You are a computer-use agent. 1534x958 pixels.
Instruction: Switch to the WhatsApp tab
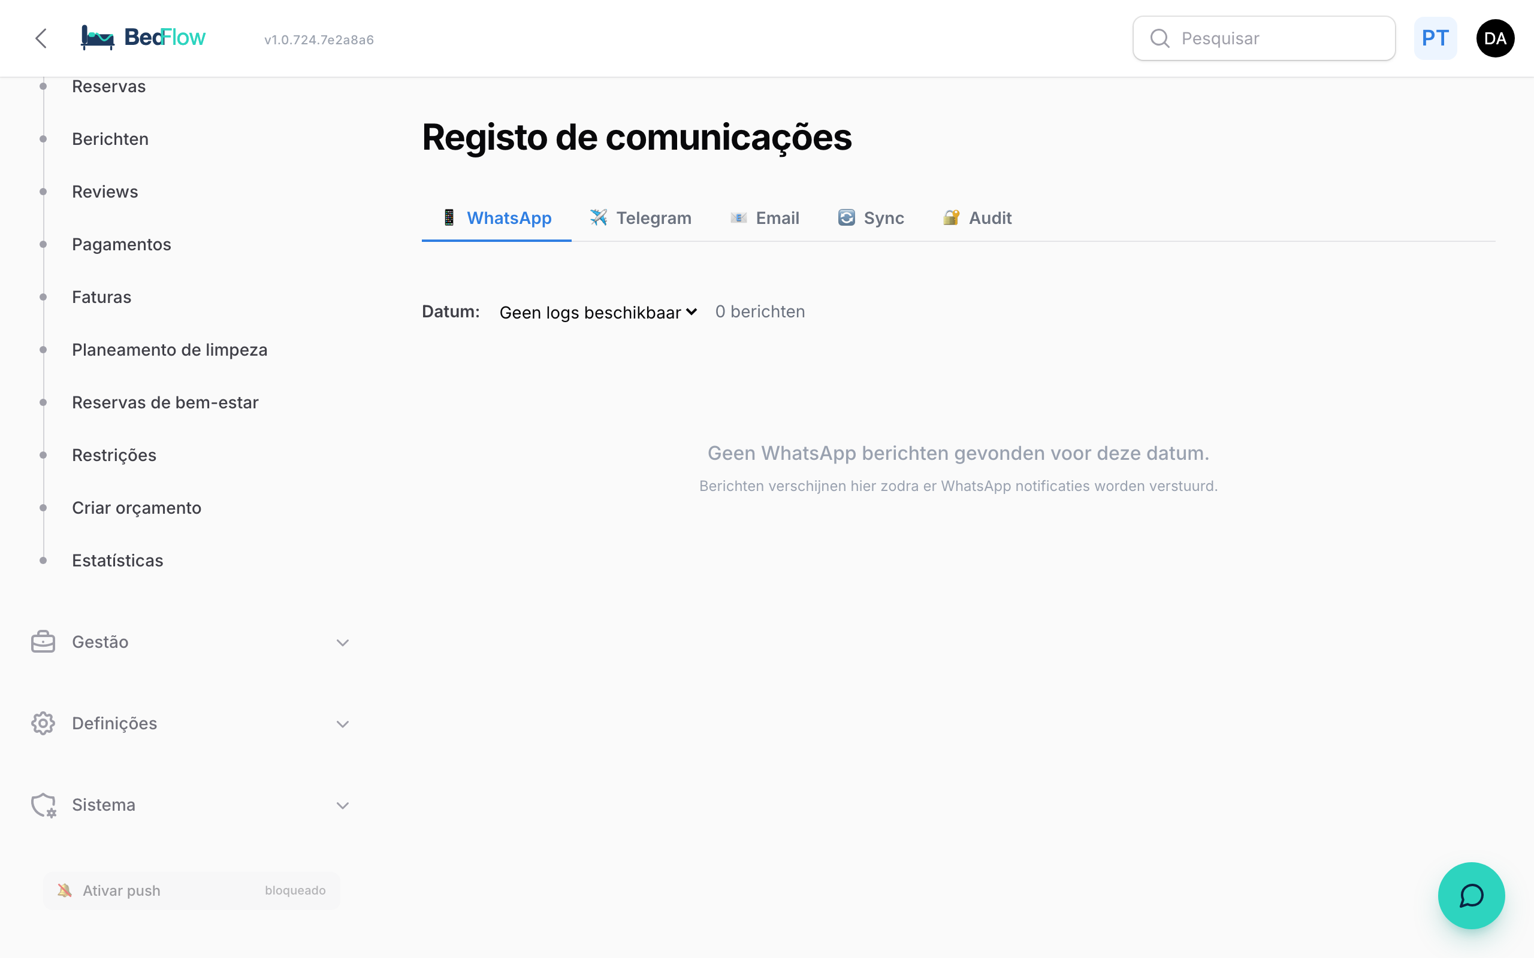click(x=496, y=218)
